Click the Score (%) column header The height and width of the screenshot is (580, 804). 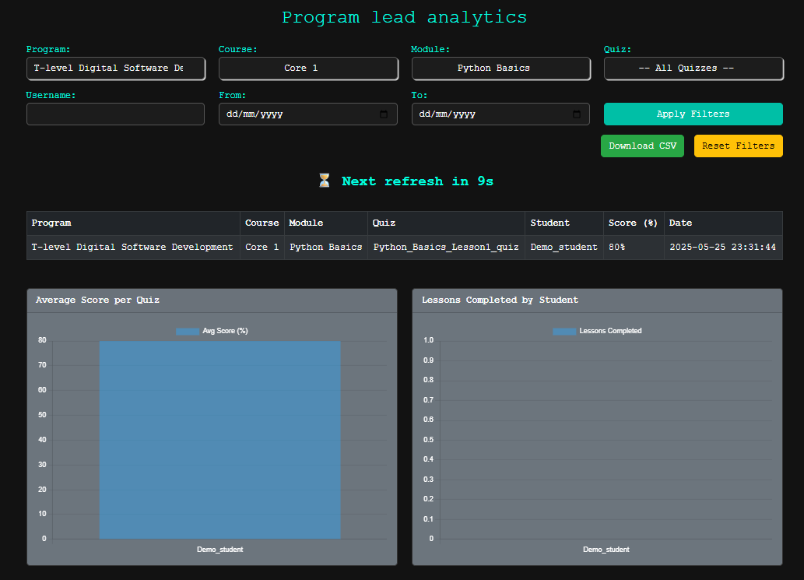tap(632, 223)
